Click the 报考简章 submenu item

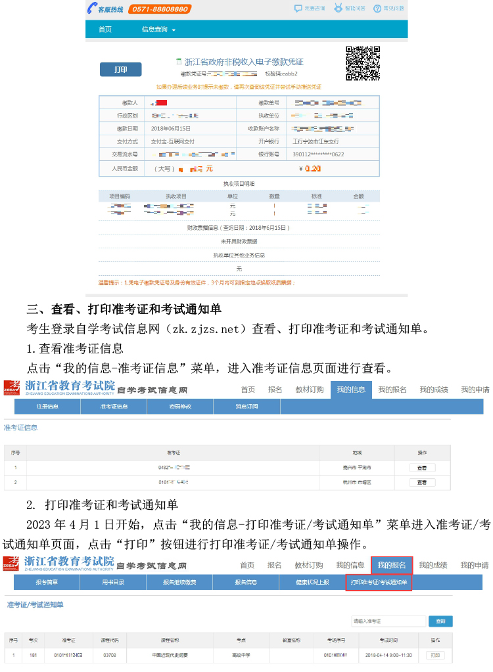(47, 583)
